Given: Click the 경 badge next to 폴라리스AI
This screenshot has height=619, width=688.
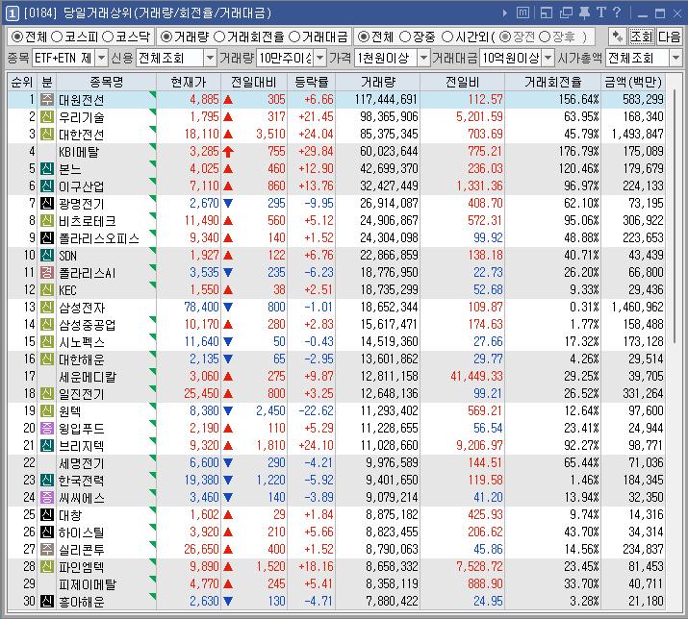Looking at the screenshot, I should point(47,272).
